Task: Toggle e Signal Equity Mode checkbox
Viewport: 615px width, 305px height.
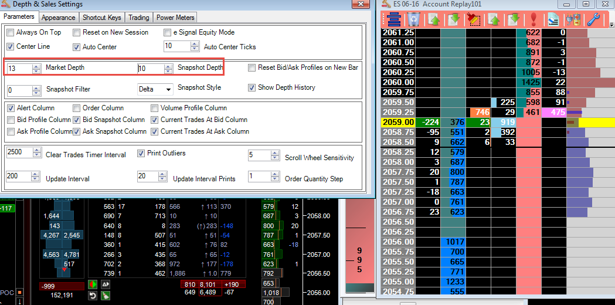Action: point(168,32)
